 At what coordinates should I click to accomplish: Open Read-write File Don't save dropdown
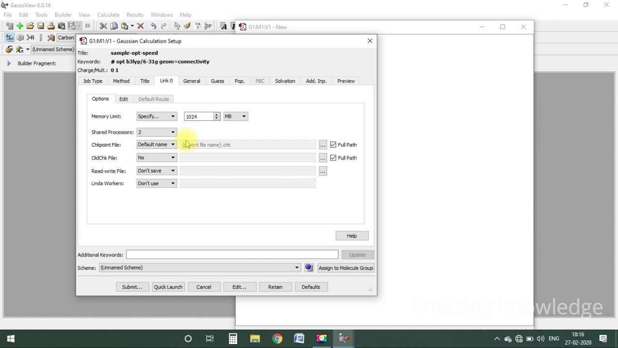[x=157, y=171]
